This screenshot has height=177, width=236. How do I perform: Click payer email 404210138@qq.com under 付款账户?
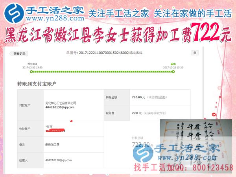60,107
